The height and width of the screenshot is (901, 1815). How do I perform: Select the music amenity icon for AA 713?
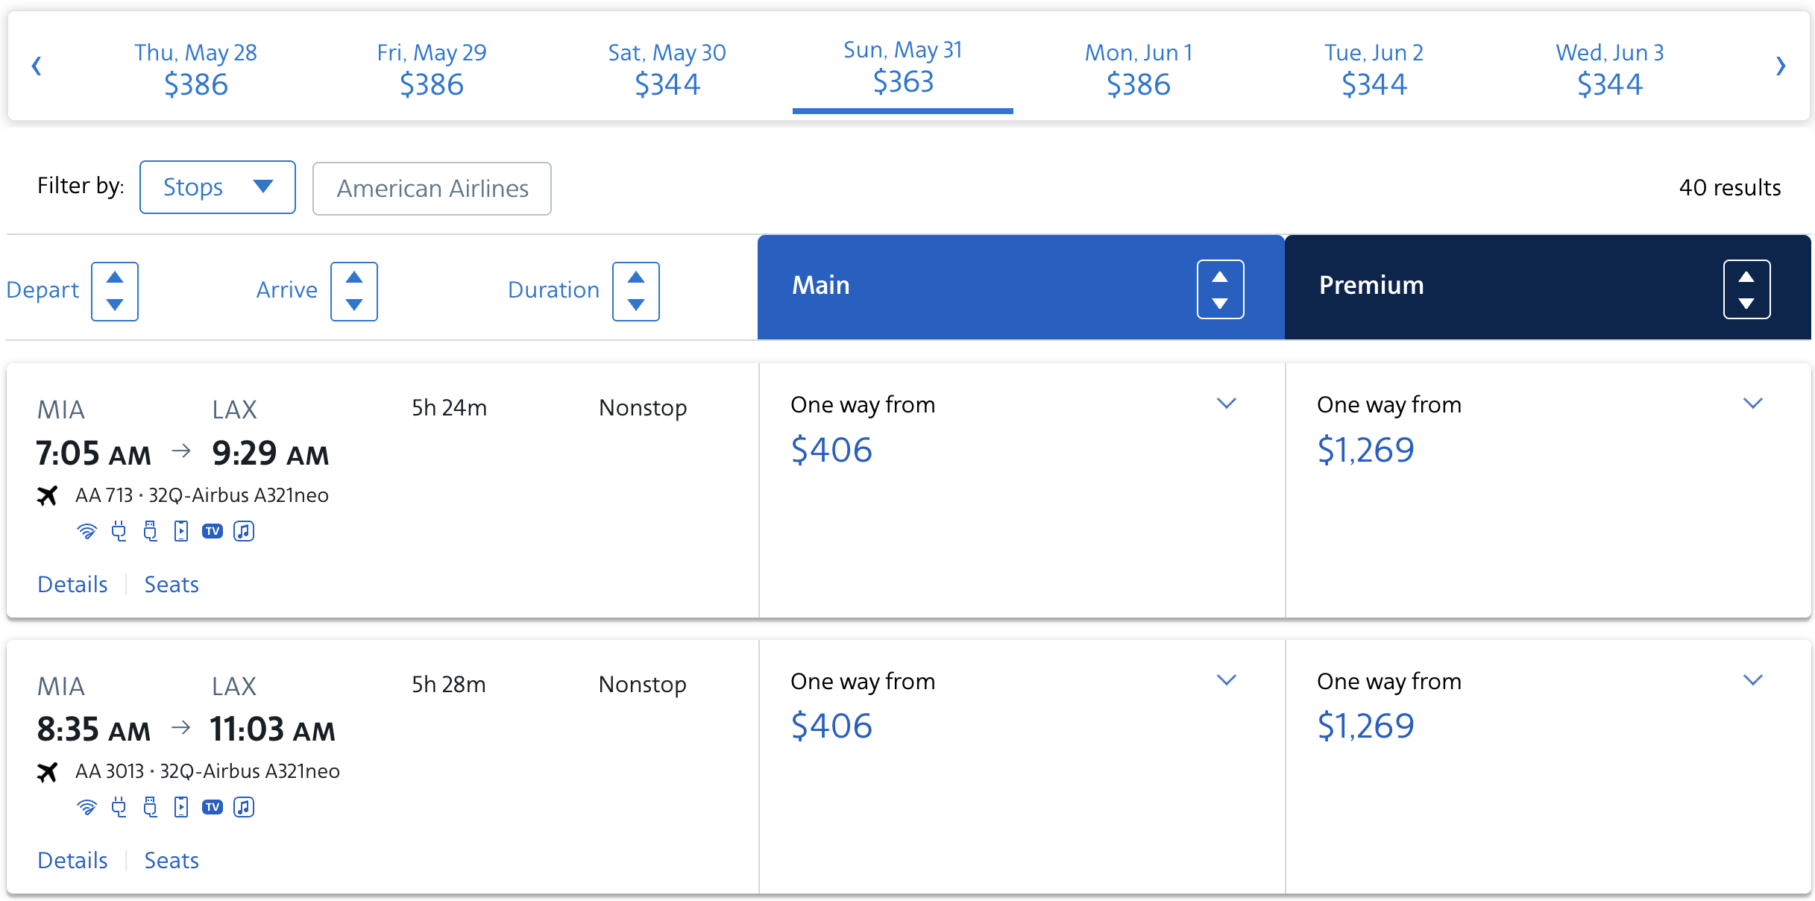pos(244,531)
